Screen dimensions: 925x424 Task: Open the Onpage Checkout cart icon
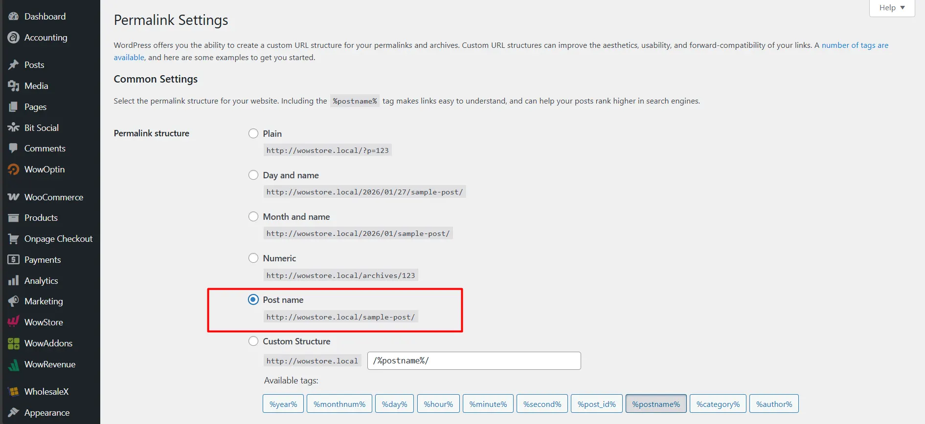(13, 238)
